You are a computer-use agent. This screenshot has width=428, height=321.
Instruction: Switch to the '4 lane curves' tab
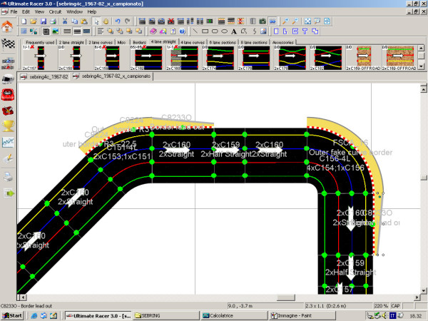pos(191,43)
